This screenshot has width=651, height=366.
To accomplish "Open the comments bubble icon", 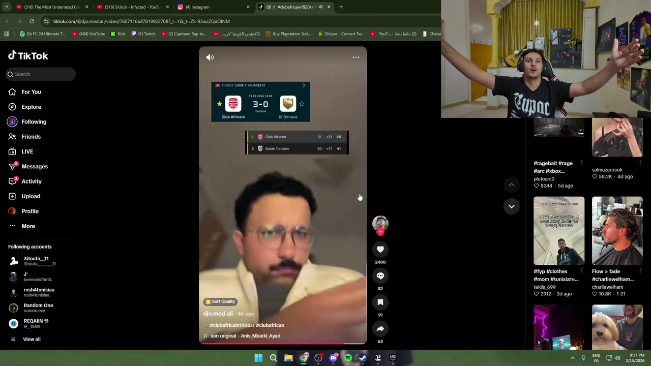I will (380, 276).
